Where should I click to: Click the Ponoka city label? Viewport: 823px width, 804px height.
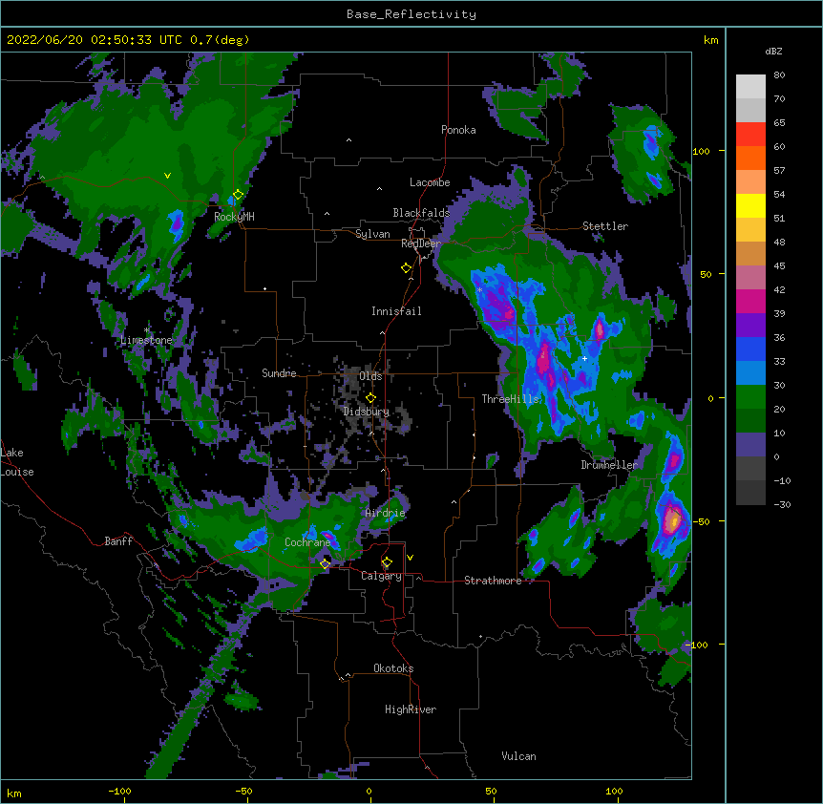[x=458, y=130]
